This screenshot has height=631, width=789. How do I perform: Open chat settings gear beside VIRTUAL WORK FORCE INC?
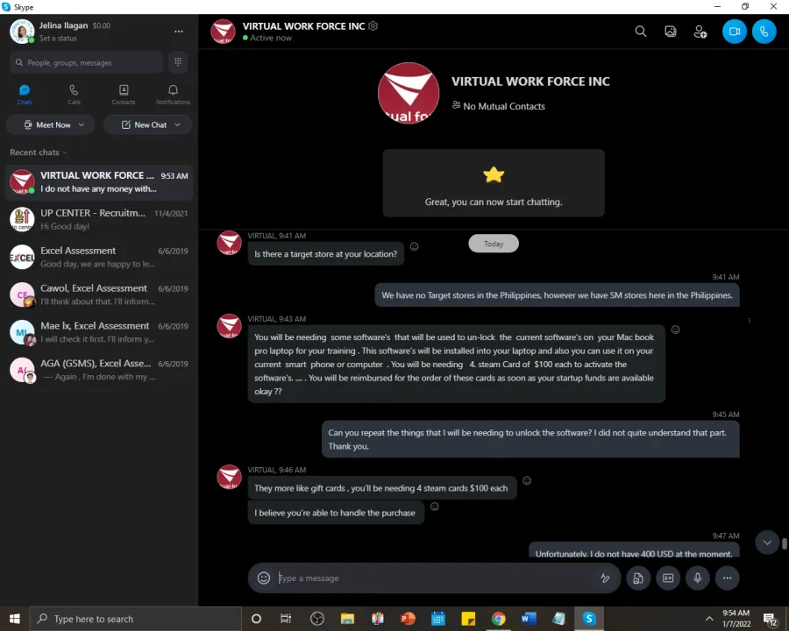click(x=373, y=26)
